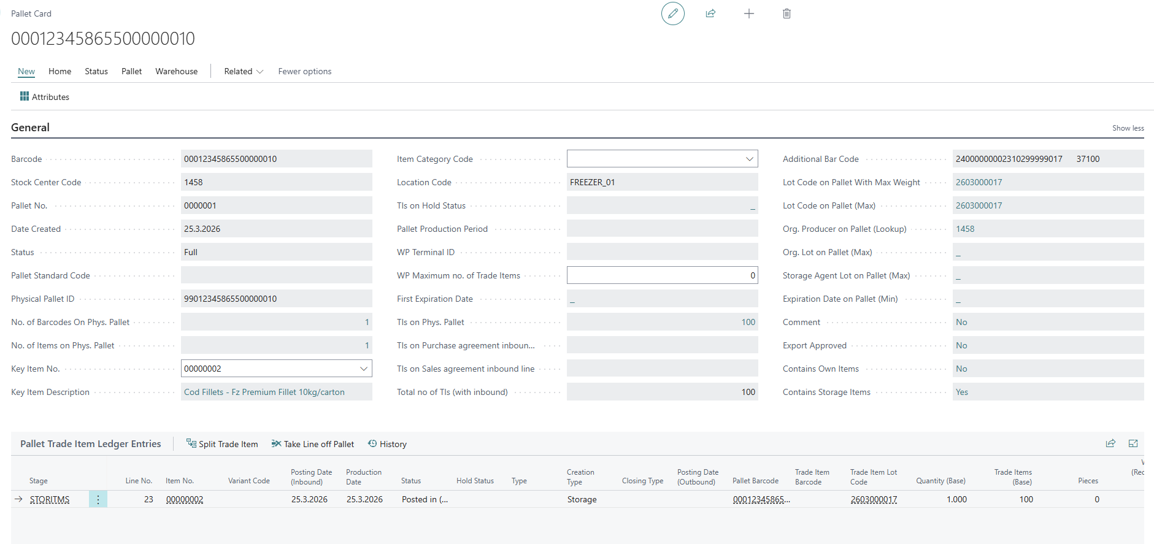Screen dimensions: 1154x544
Task: Open STORITMS stage link
Action: click(50, 499)
